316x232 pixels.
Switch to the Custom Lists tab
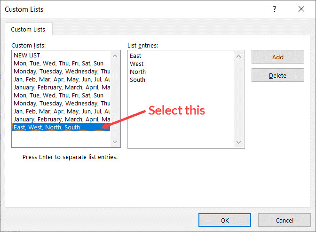coord(28,29)
